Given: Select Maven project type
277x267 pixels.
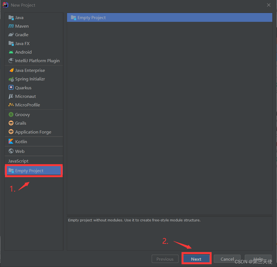Looking at the screenshot, I should [x=34, y=26].
